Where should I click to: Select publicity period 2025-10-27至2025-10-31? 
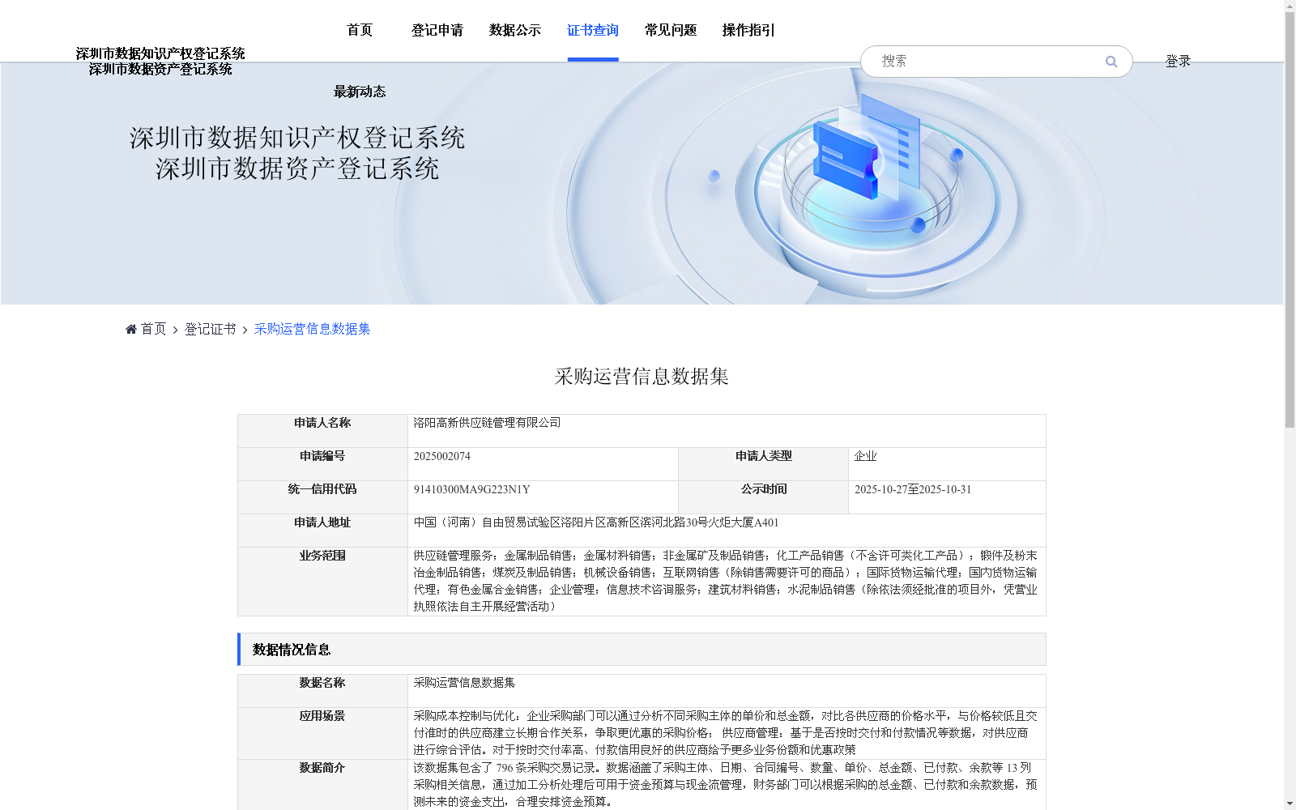pos(913,489)
